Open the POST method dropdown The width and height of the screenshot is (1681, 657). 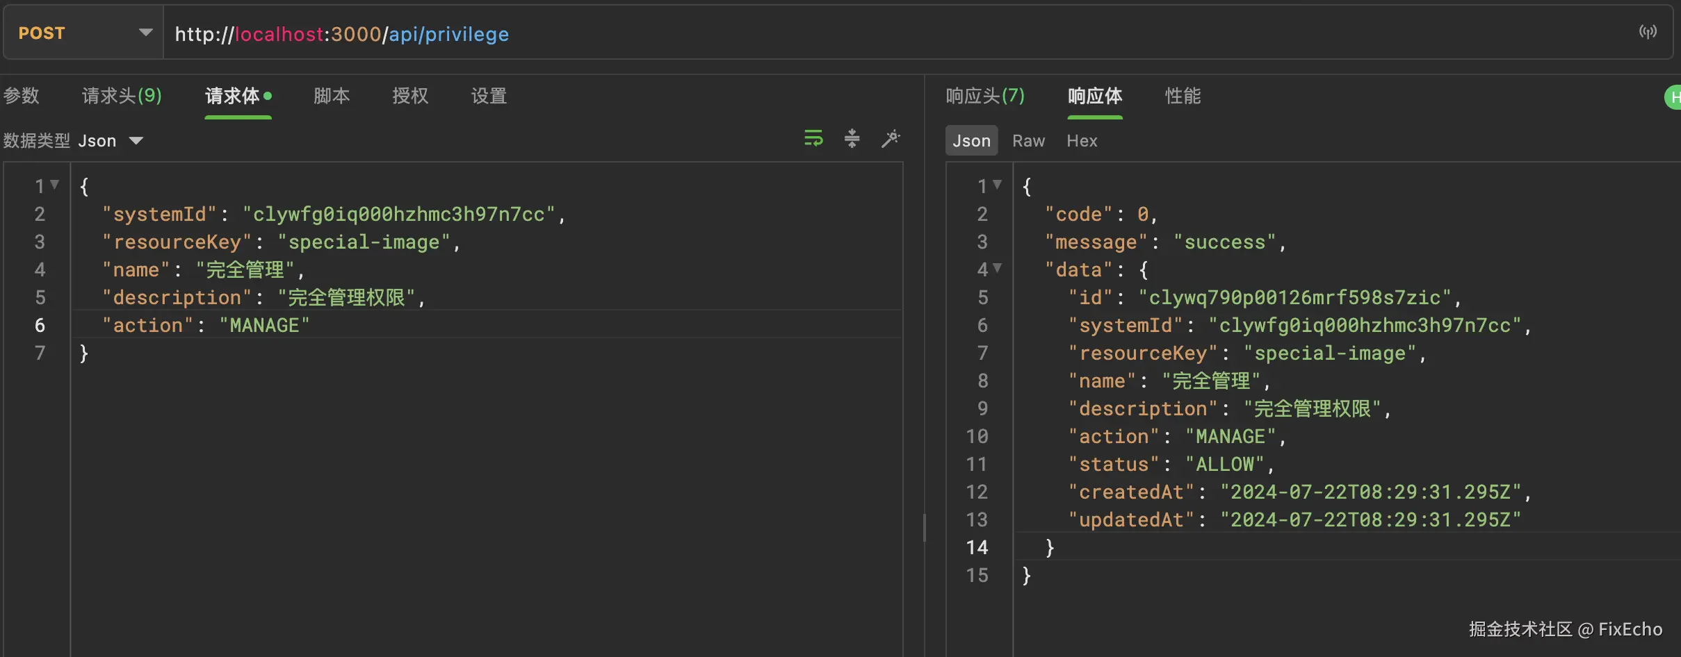(x=83, y=33)
